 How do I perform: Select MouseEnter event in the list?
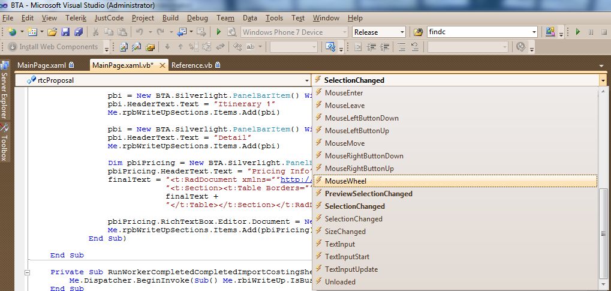[455, 93]
